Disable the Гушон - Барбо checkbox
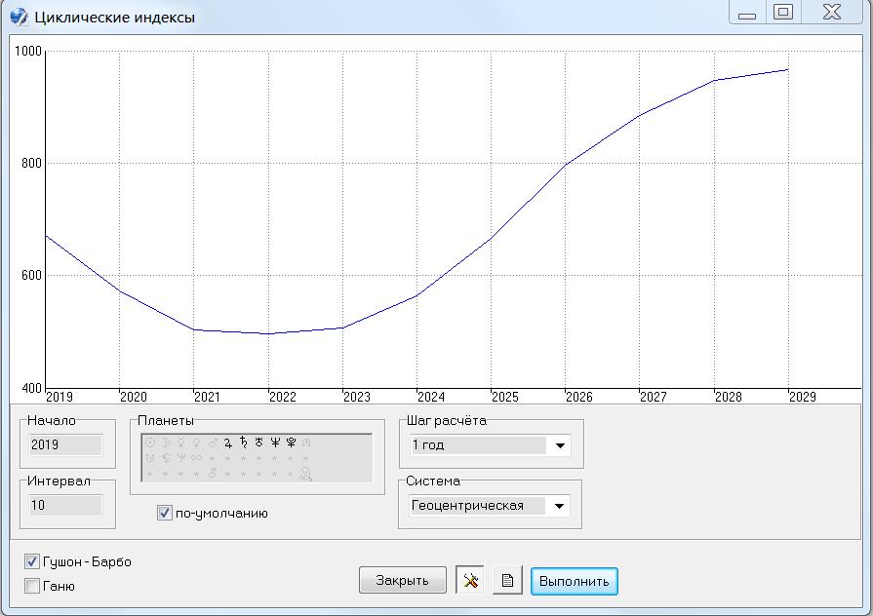This screenshot has height=616, width=873. point(32,562)
